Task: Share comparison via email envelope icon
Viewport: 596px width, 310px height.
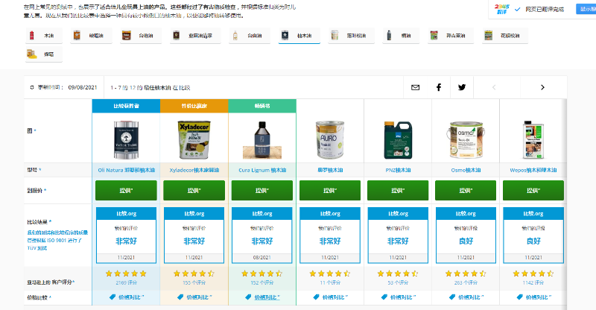Action: (x=416, y=87)
